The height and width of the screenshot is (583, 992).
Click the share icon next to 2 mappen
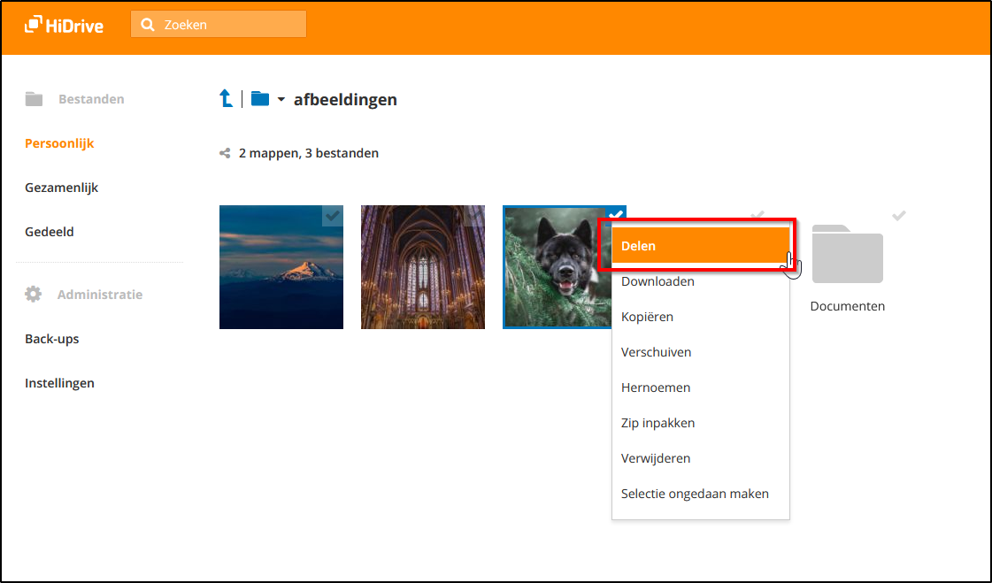(x=225, y=153)
